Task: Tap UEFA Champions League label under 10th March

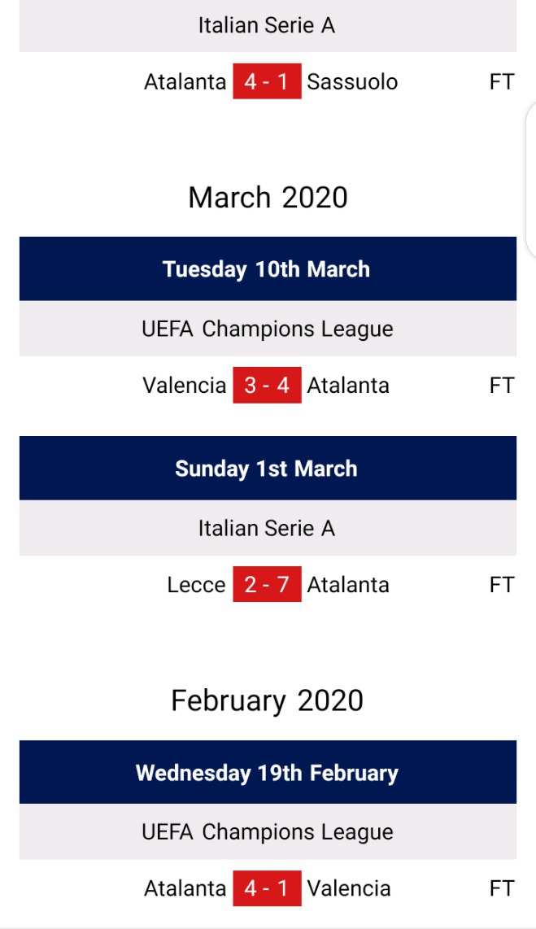Action: pyautogui.click(x=267, y=329)
